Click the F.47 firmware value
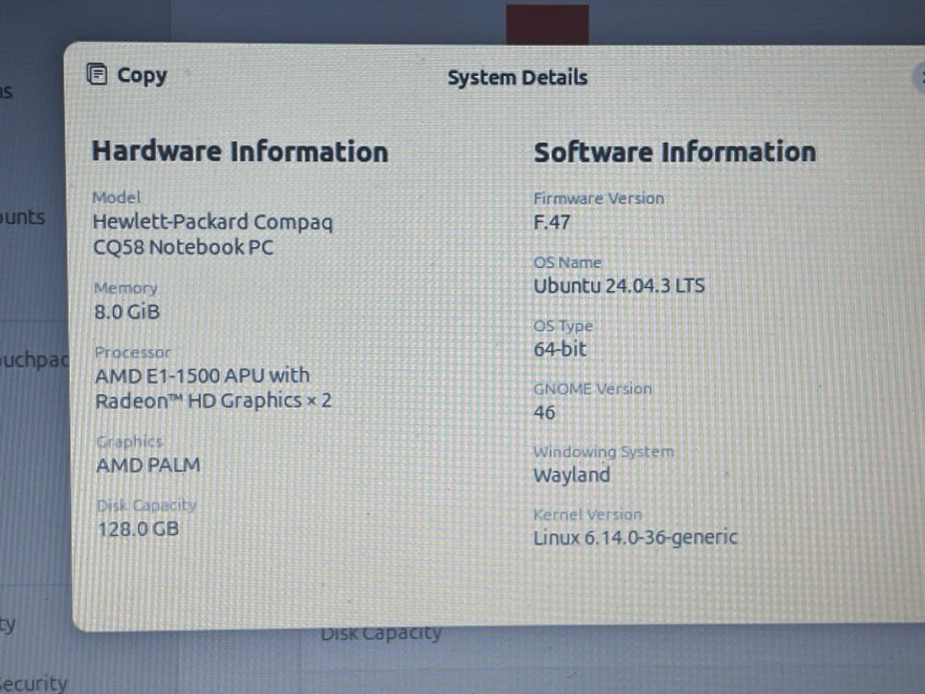Image resolution: width=925 pixels, height=694 pixels. (x=551, y=223)
